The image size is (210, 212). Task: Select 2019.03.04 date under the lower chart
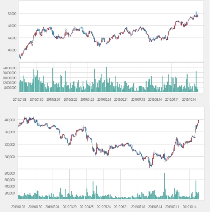(54, 207)
